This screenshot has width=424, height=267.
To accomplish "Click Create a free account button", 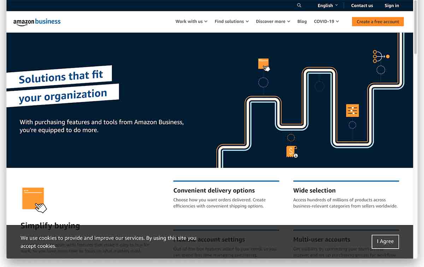I will coord(378,22).
